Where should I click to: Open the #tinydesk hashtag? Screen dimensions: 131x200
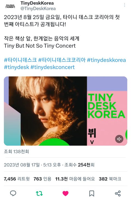pyautogui.click(x=16, y=67)
